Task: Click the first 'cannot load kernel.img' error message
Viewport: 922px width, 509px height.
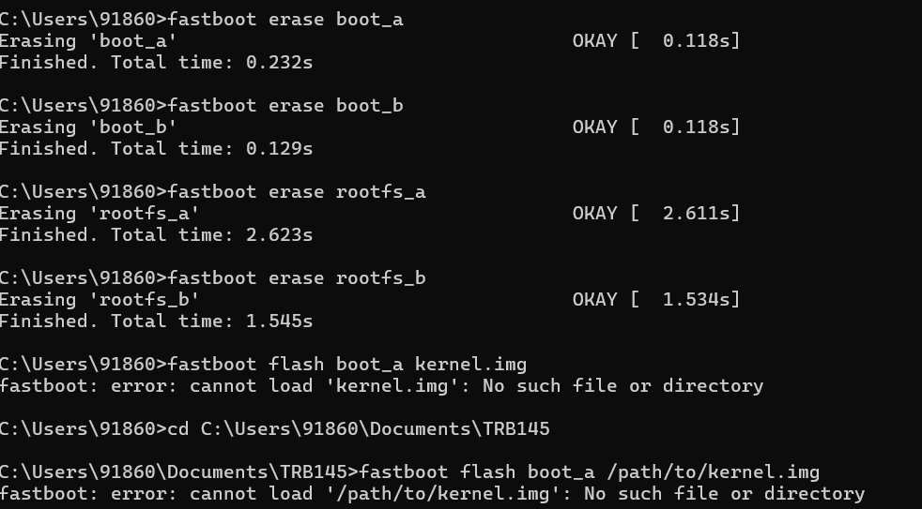Action: (x=381, y=386)
